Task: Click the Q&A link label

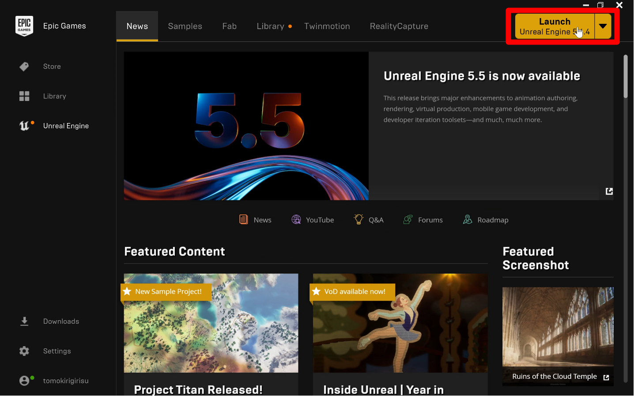Action: pos(376,220)
